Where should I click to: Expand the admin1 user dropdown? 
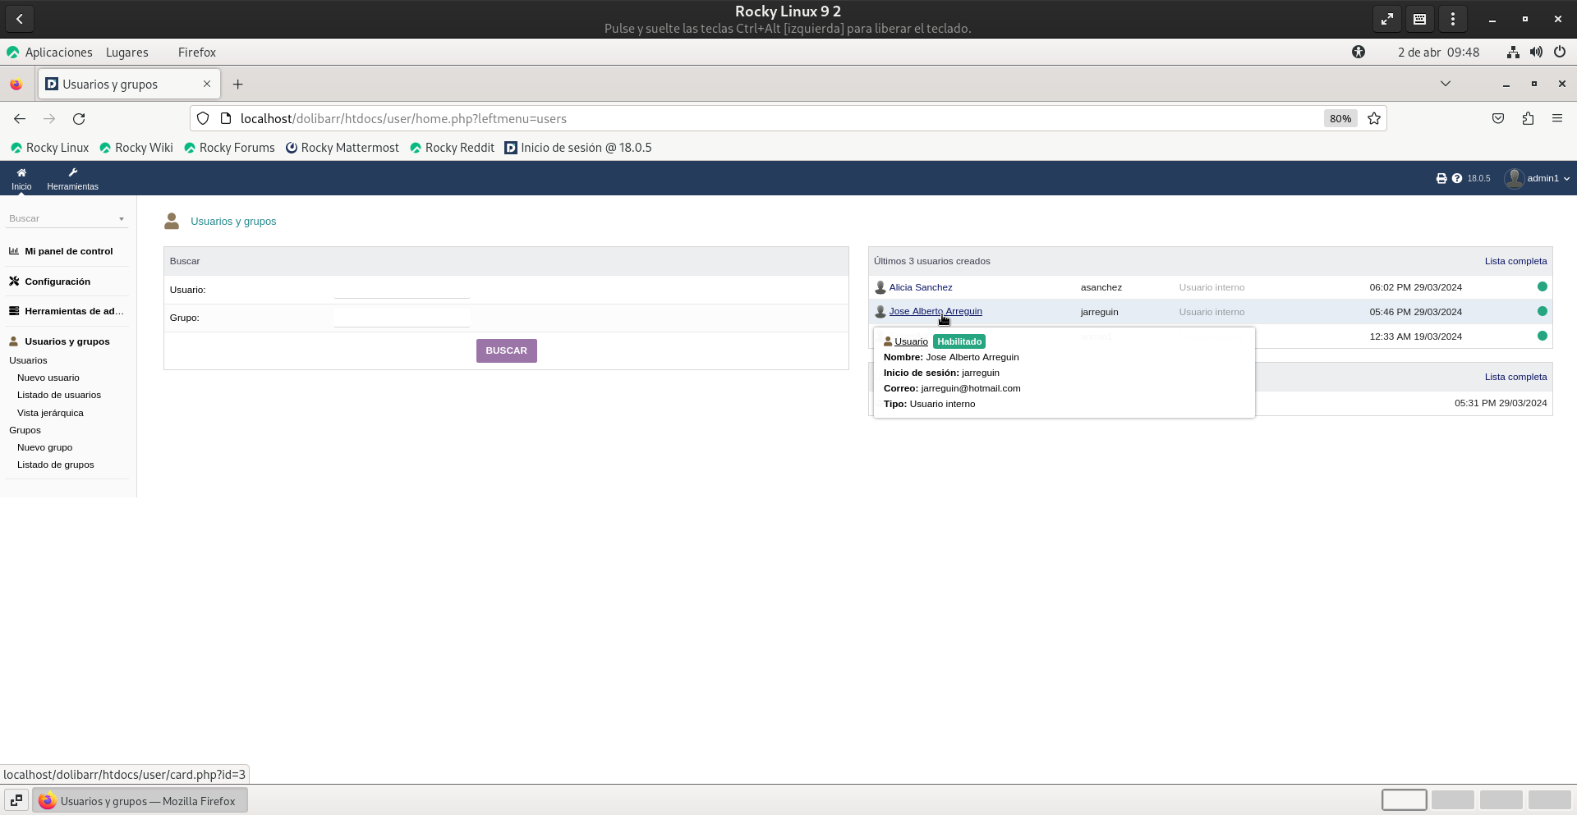click(1538, 178)
